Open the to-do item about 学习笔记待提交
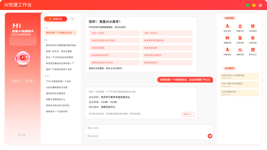Viewport: 267px width, 150px height. [239, 85]
